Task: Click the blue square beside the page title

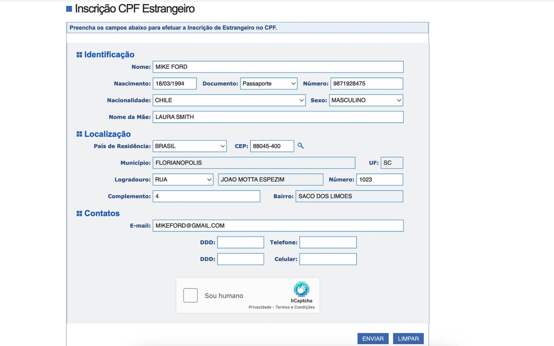Action: click(68, 8)
